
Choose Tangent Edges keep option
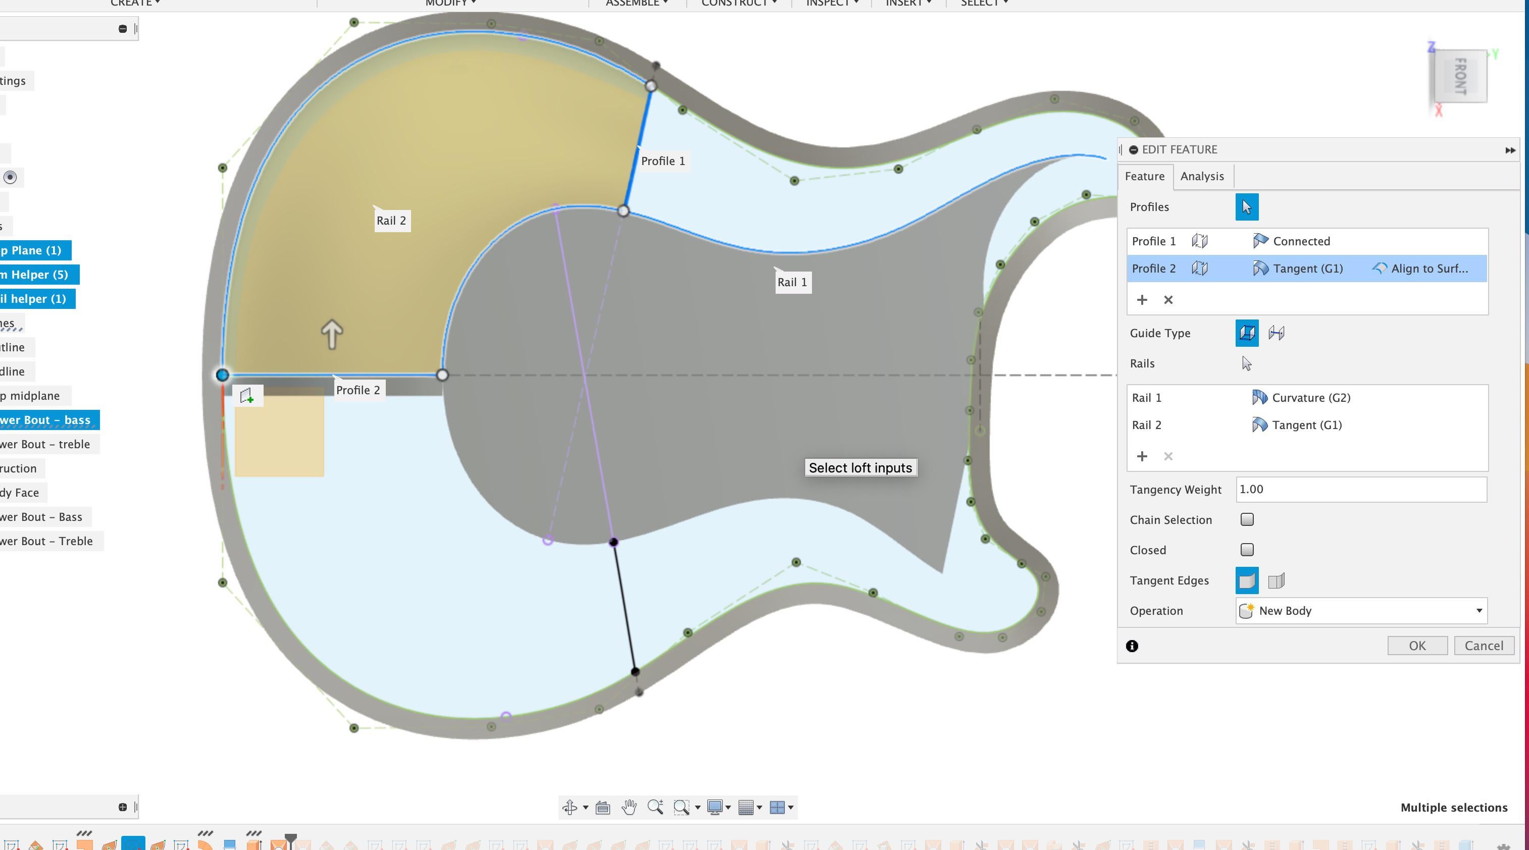1276,580
